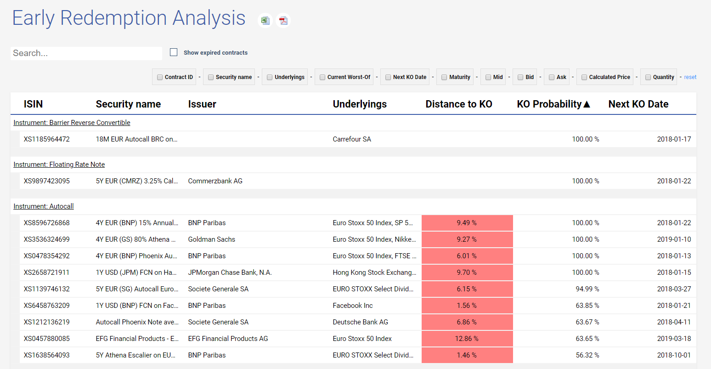Sort by Issuer column header
This screenshot has height=369, width=711.
pyautogui.click(x=202, y=104)
